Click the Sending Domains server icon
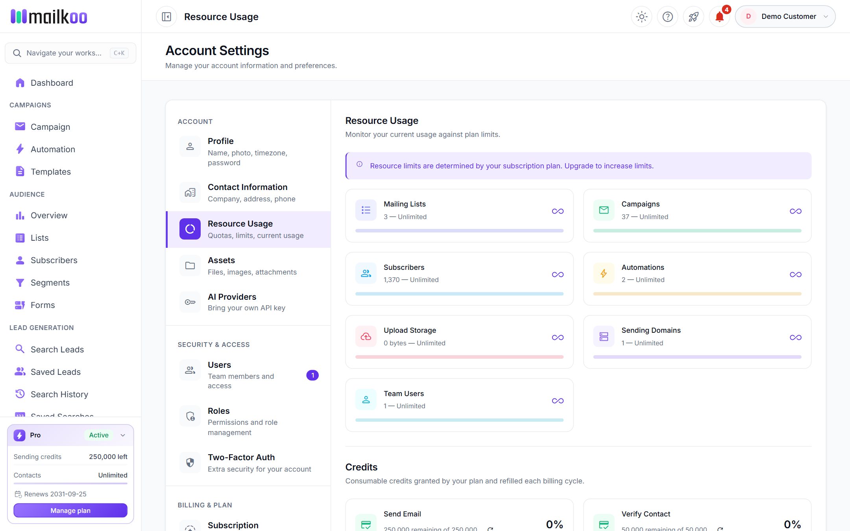This screenshot has height=531, width=850. click(x=604, y=336)
